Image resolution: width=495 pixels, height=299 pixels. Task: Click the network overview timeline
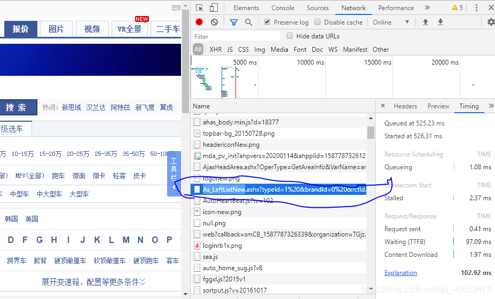(342, 77)
